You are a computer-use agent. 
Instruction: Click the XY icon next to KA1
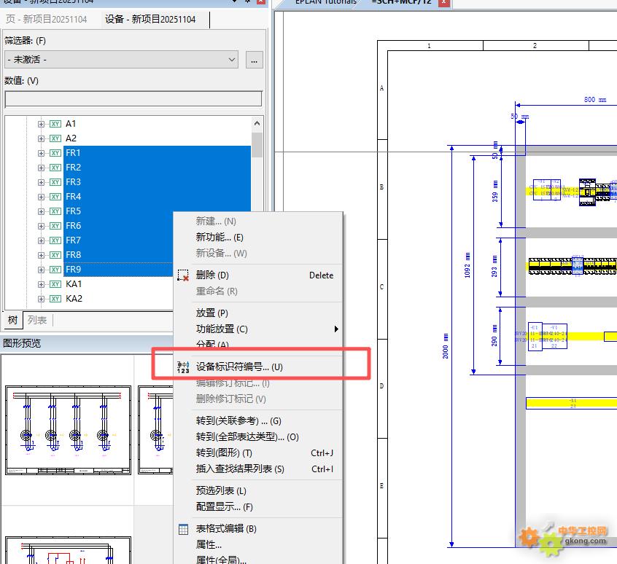point(55,284)
